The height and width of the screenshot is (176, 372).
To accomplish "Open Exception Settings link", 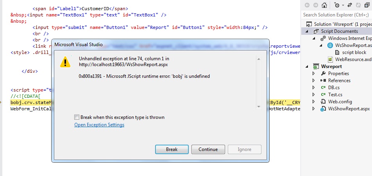I will tap(99, 125).
